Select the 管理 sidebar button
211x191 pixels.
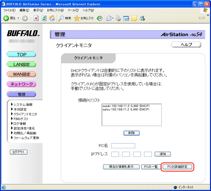[21, 94]
